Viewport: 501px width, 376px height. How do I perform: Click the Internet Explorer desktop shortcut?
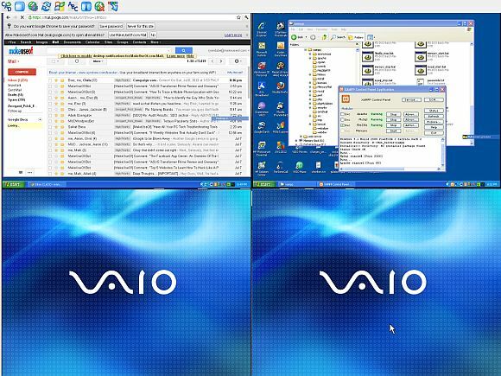coord(262,29)
